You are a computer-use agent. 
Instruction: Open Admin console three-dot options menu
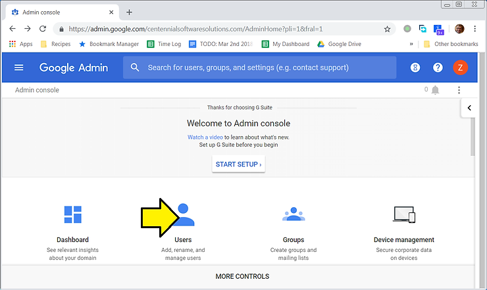(x=459, y=90)
